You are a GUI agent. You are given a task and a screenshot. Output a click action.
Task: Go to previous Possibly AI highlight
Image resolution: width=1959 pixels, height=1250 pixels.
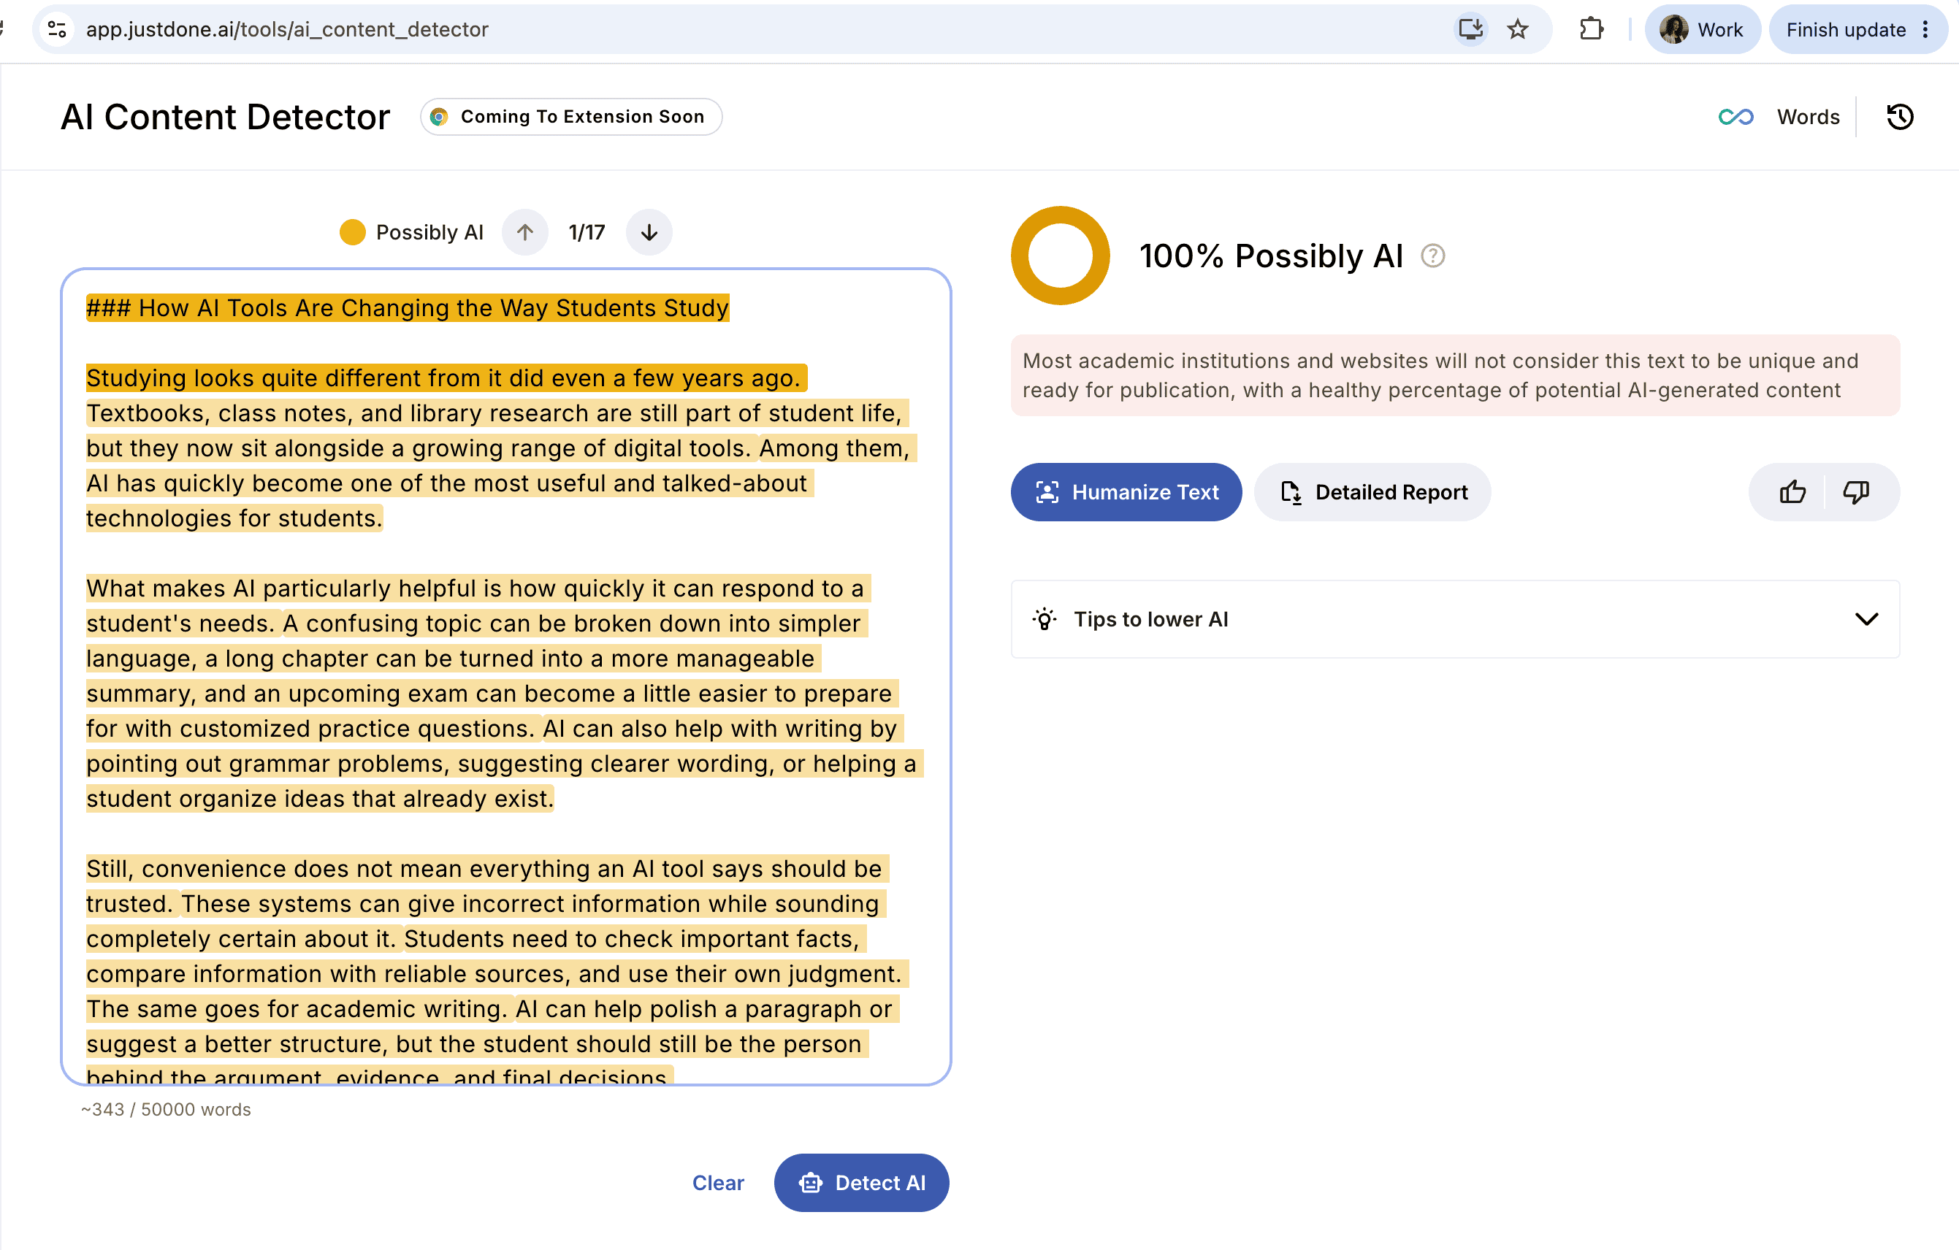[524, 233]
